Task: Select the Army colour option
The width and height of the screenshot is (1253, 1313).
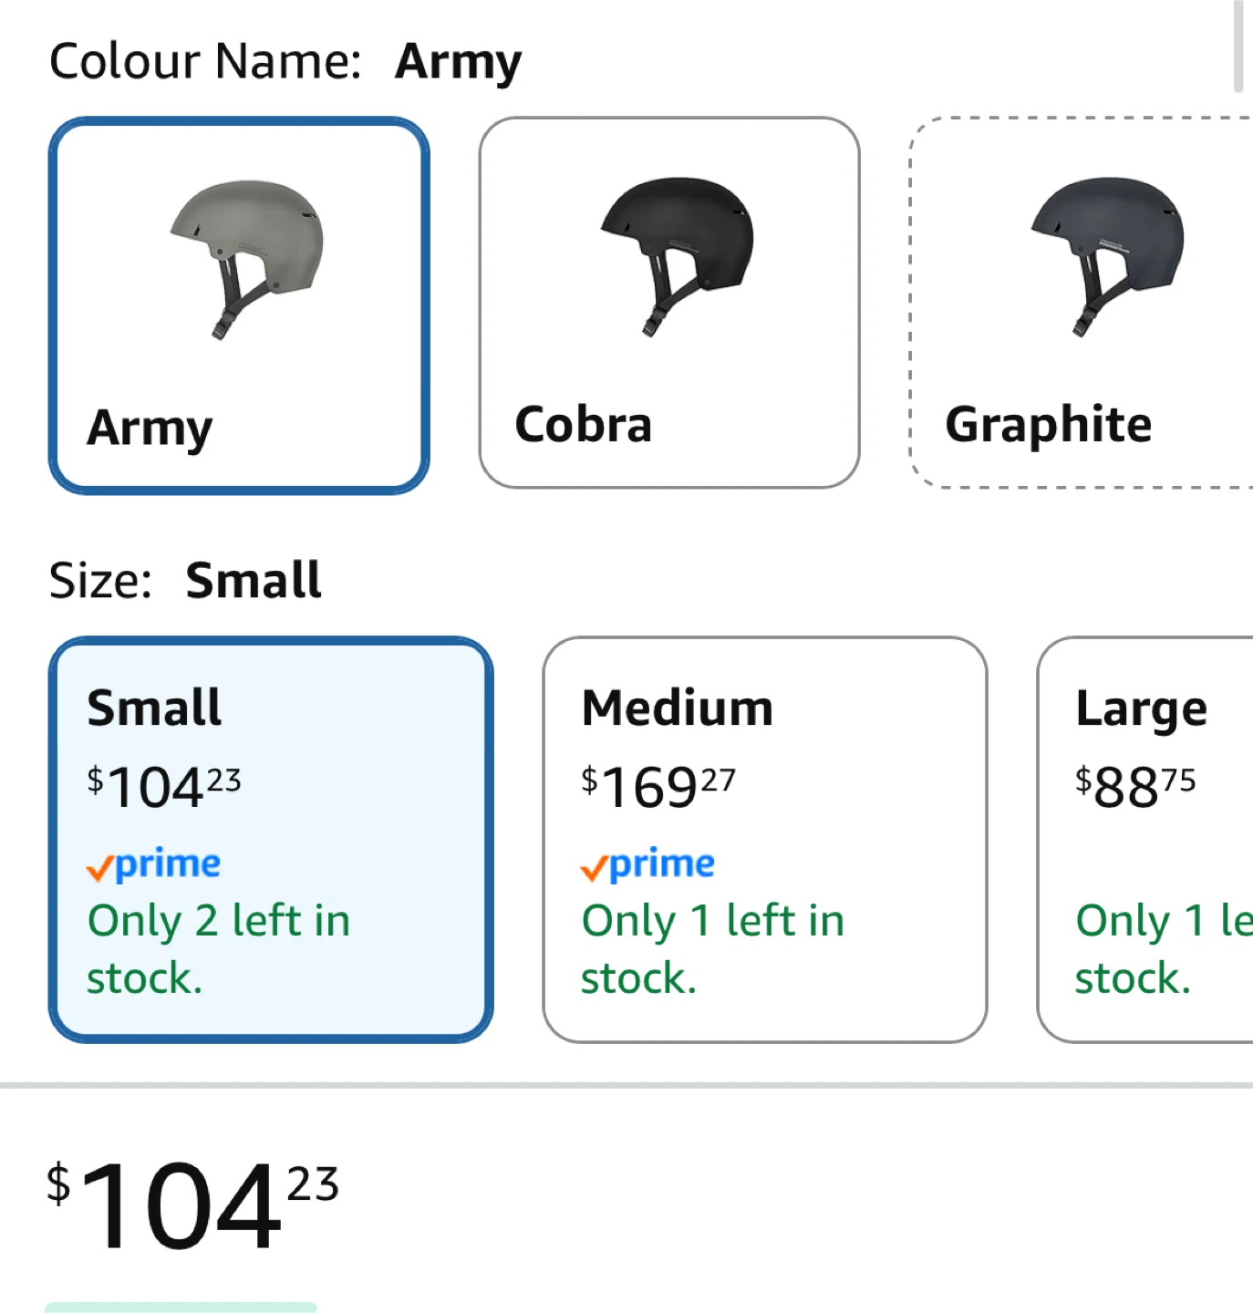Action: coord(239,305)
